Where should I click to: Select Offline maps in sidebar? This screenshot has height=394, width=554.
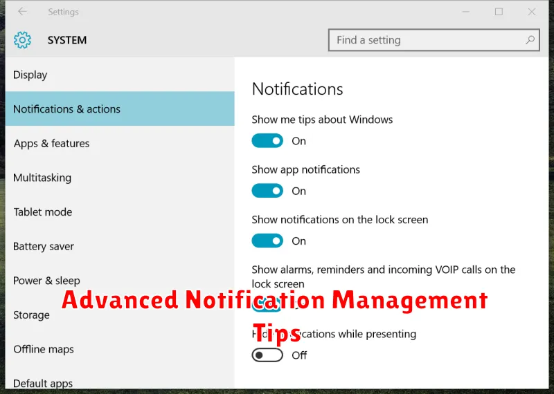tap(120, 349)
